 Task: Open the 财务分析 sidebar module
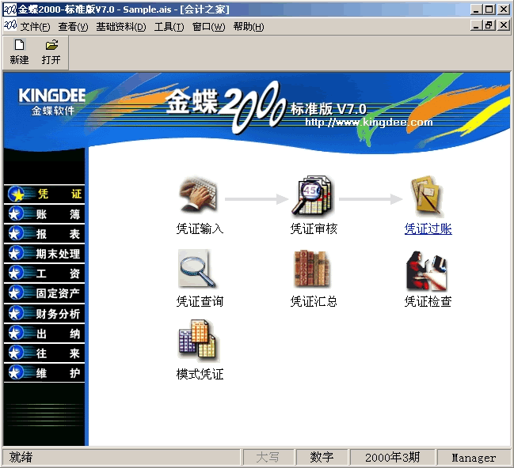coord(44,313)
